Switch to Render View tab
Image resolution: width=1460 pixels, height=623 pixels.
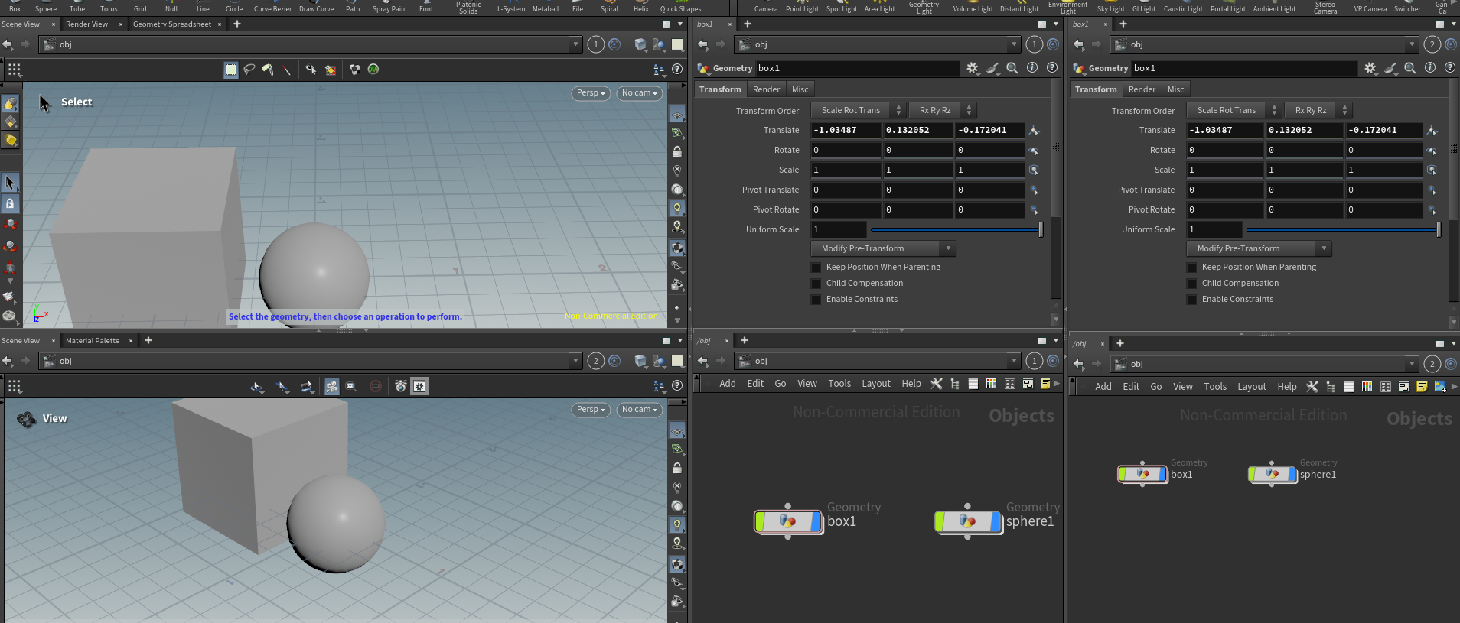87,24
